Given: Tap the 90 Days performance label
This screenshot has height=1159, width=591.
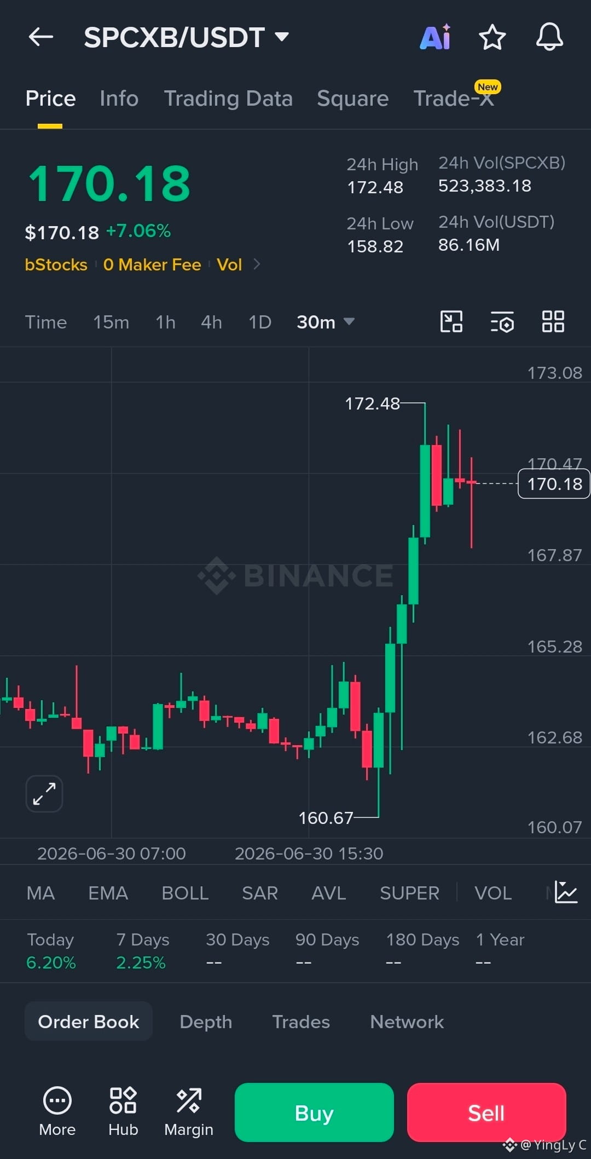Looking at the screenshot, I should click(x=327, y=940).
